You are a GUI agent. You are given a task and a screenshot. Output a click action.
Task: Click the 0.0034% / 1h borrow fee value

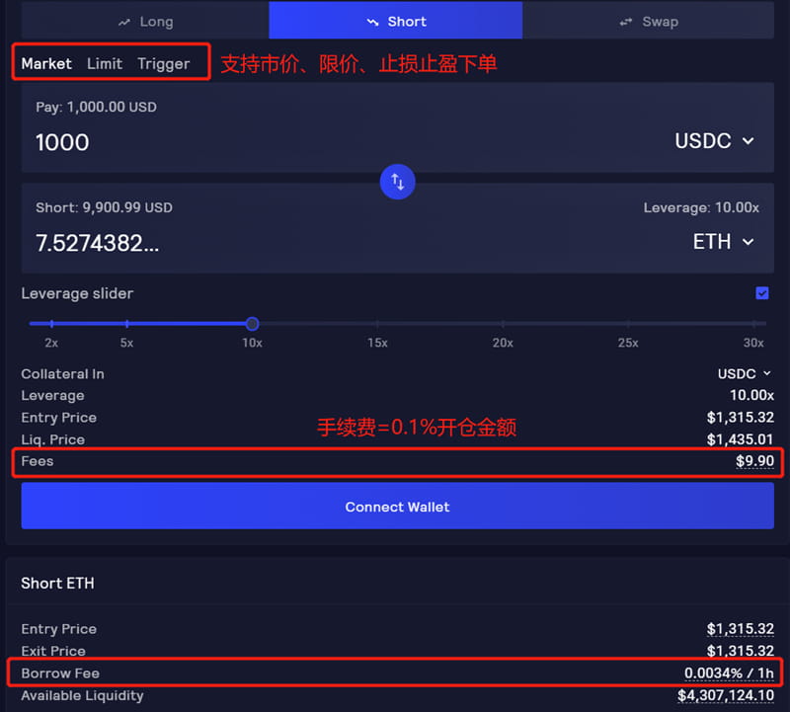pos(729,673)
